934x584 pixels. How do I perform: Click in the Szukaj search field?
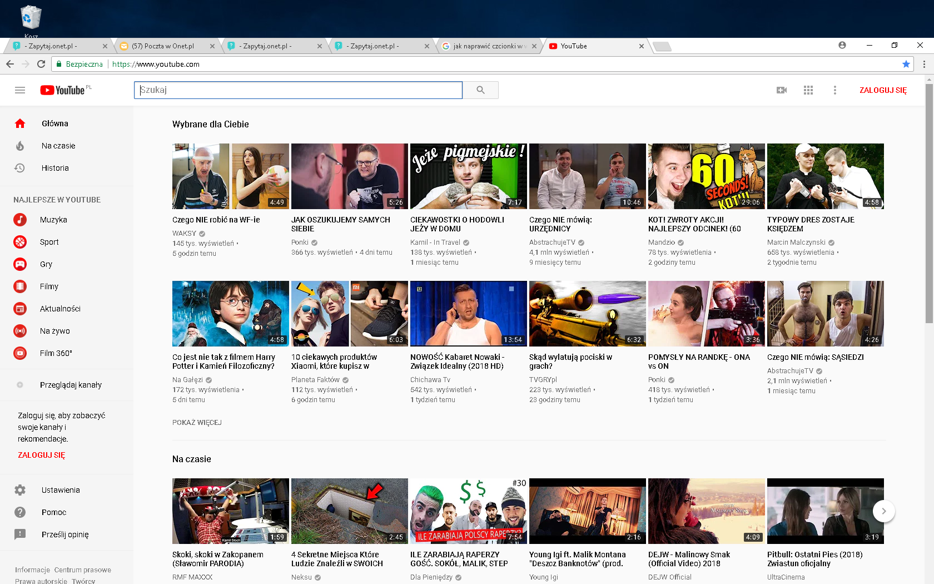(298, 90)
